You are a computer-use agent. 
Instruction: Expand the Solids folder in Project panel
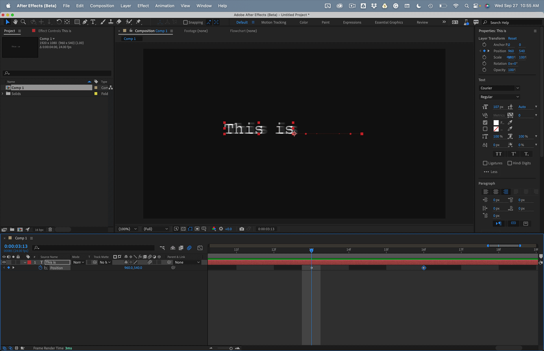3,94
